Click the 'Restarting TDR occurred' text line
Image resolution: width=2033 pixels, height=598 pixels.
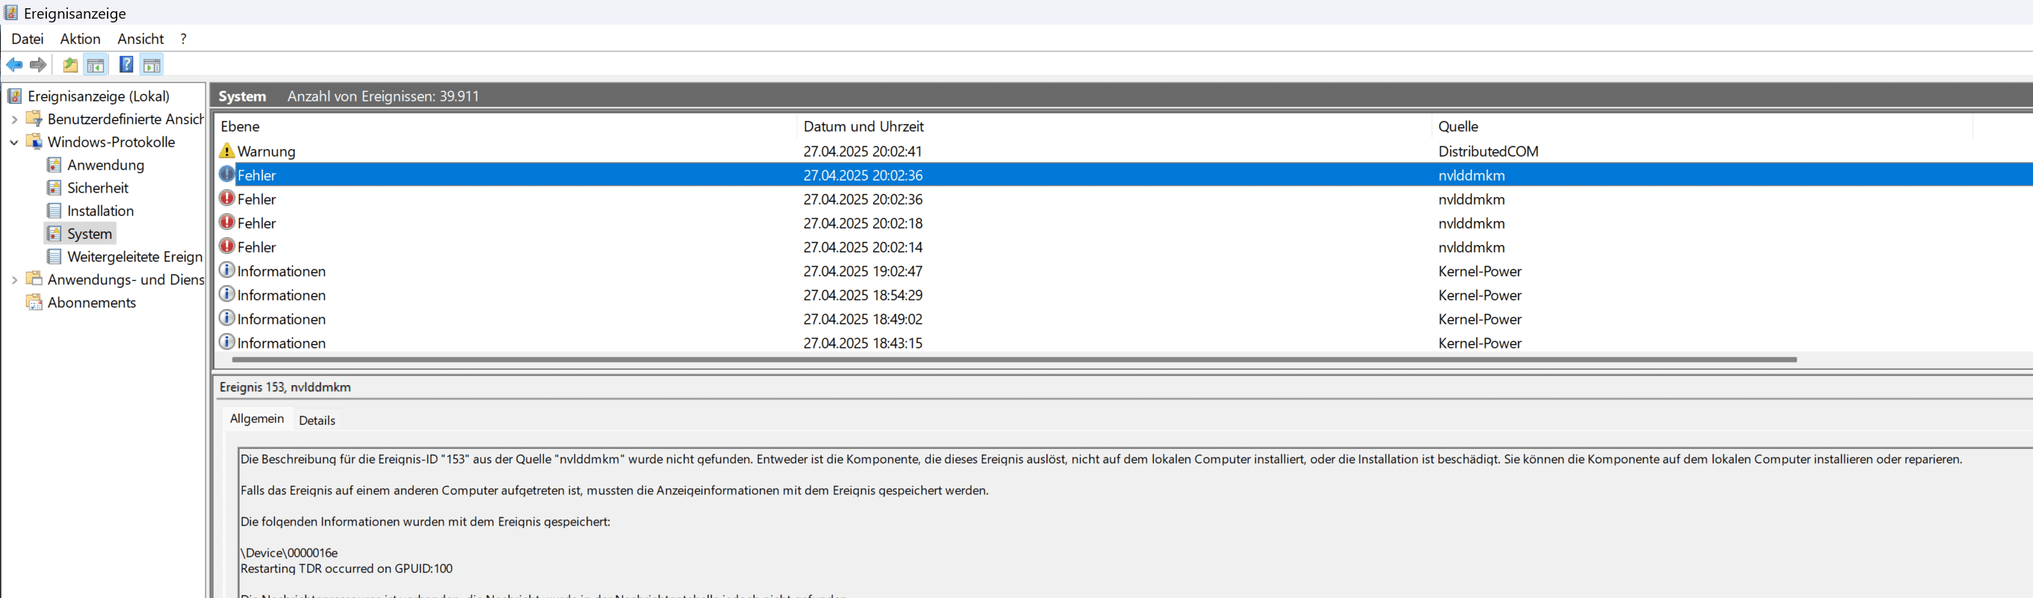point(347,568)
